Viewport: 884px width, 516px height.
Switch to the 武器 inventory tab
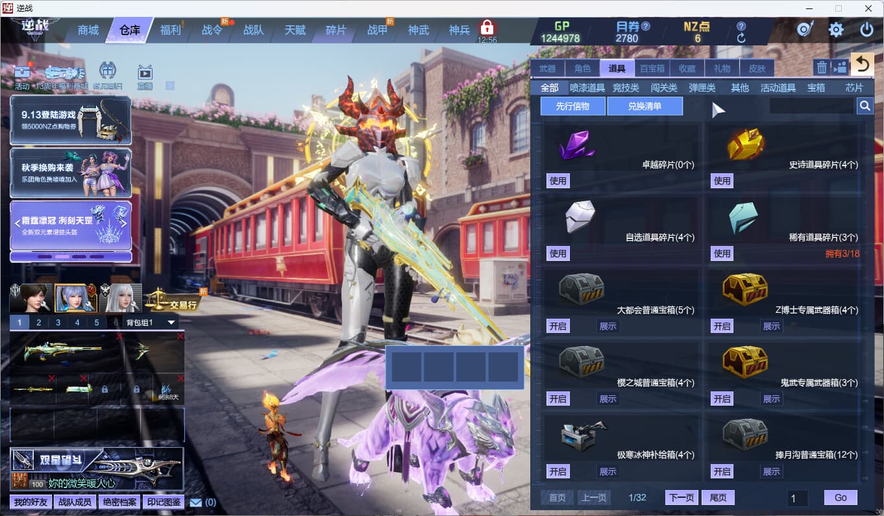coord(547,68)
